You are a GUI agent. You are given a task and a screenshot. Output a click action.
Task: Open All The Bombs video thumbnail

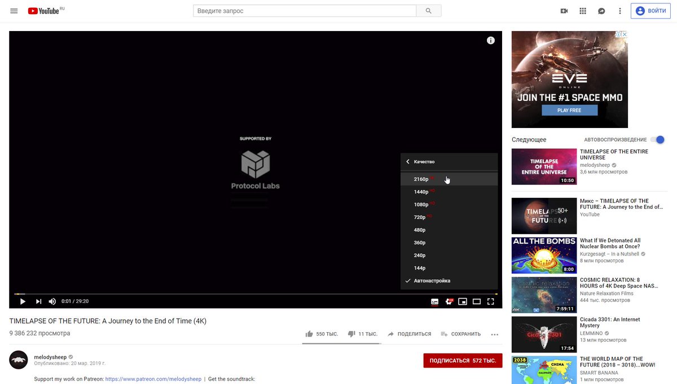click(x=544, y=255)
